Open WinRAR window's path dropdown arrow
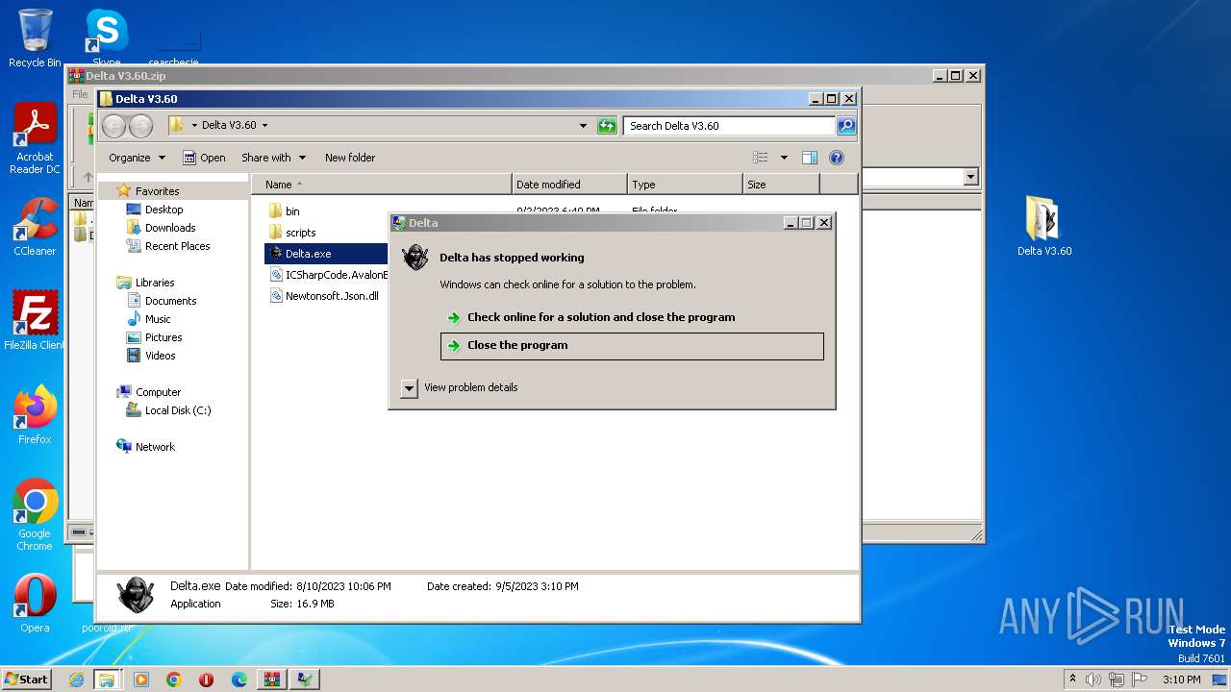The height and width of the screenshot is (692, 1231). 970,177
